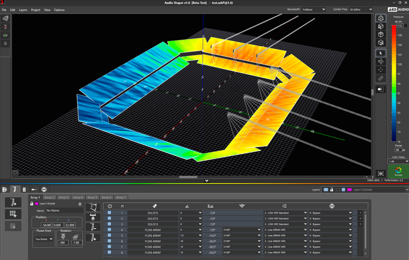Image resolution: width=409 pixels, height=260 pixels.
Task: Click the arrow button on row 1
Action: click(x=360, y=213)
